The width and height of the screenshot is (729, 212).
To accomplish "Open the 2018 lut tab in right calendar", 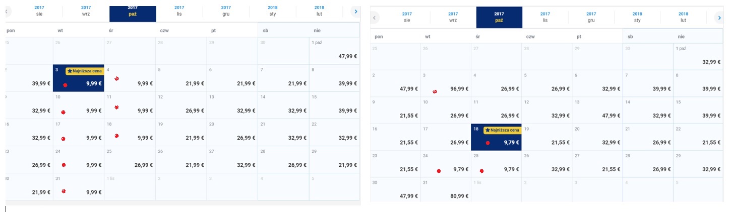I will (683, 17).
